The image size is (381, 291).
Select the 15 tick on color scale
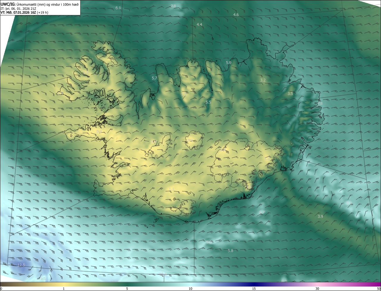coord(254,289)
